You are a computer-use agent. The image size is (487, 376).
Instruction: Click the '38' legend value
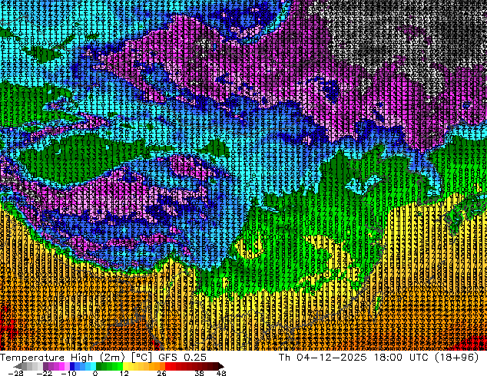click(x=199, y=373)
